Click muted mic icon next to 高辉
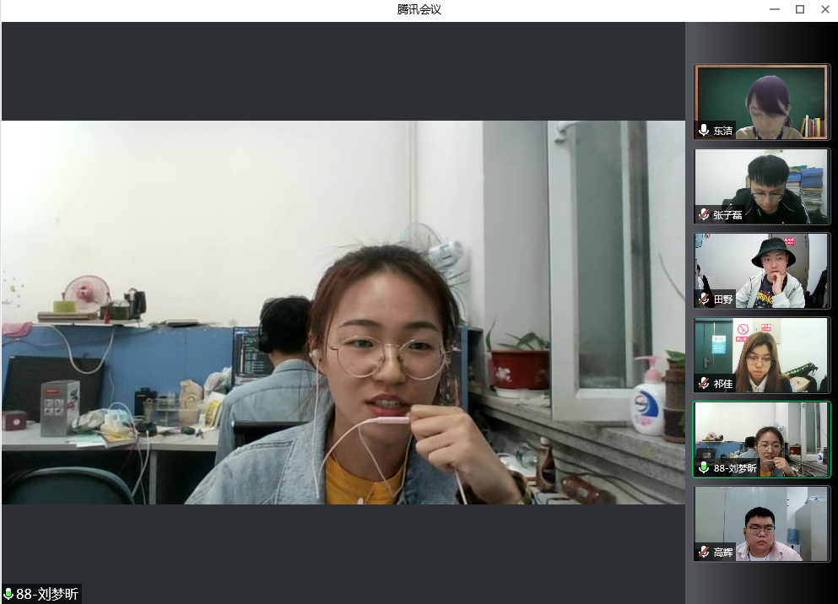 point(704,553)
